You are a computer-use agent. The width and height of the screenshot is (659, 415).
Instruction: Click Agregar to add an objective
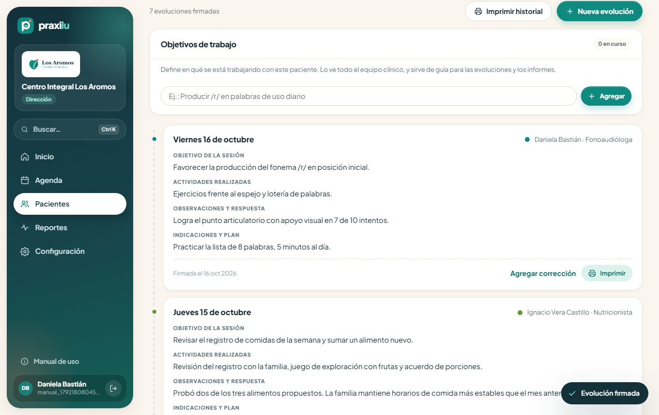pyautogui.click(x=606, y=96)
